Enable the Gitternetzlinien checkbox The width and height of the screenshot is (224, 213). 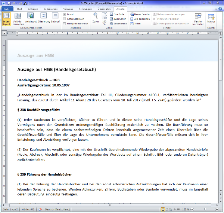click(64, 19)
